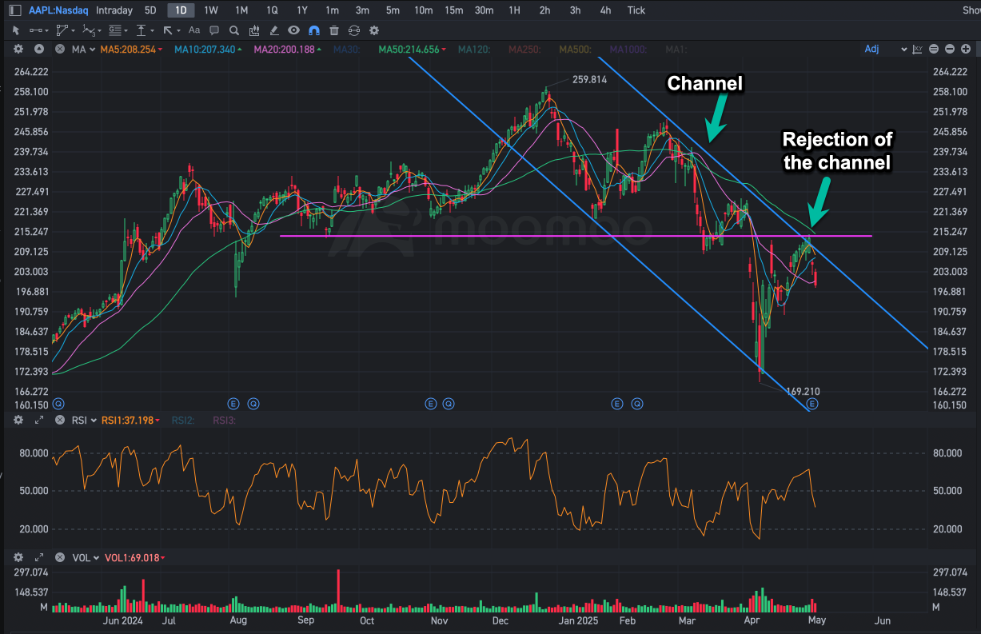Switch to the 4h timeframe
Screen dimensions: 981x634
coord(605,10)
